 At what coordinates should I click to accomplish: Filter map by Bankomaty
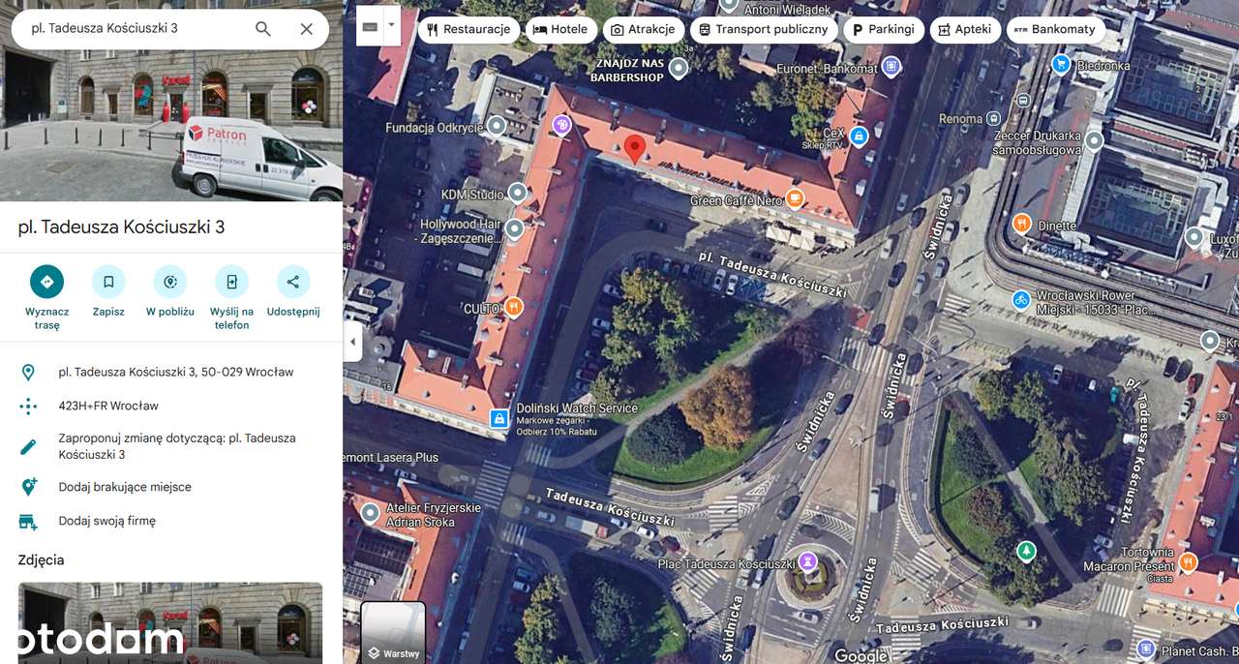1056,29
